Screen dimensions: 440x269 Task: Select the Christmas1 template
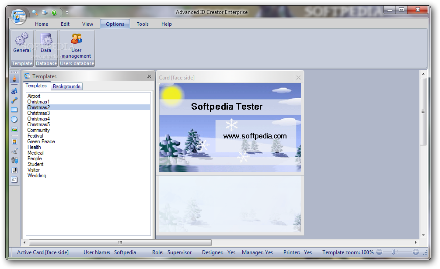pos(88,102)
